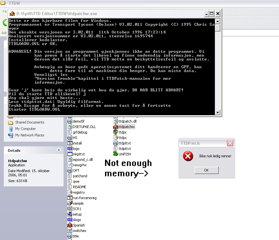Open Shared Documents folder

coord(26,122)
